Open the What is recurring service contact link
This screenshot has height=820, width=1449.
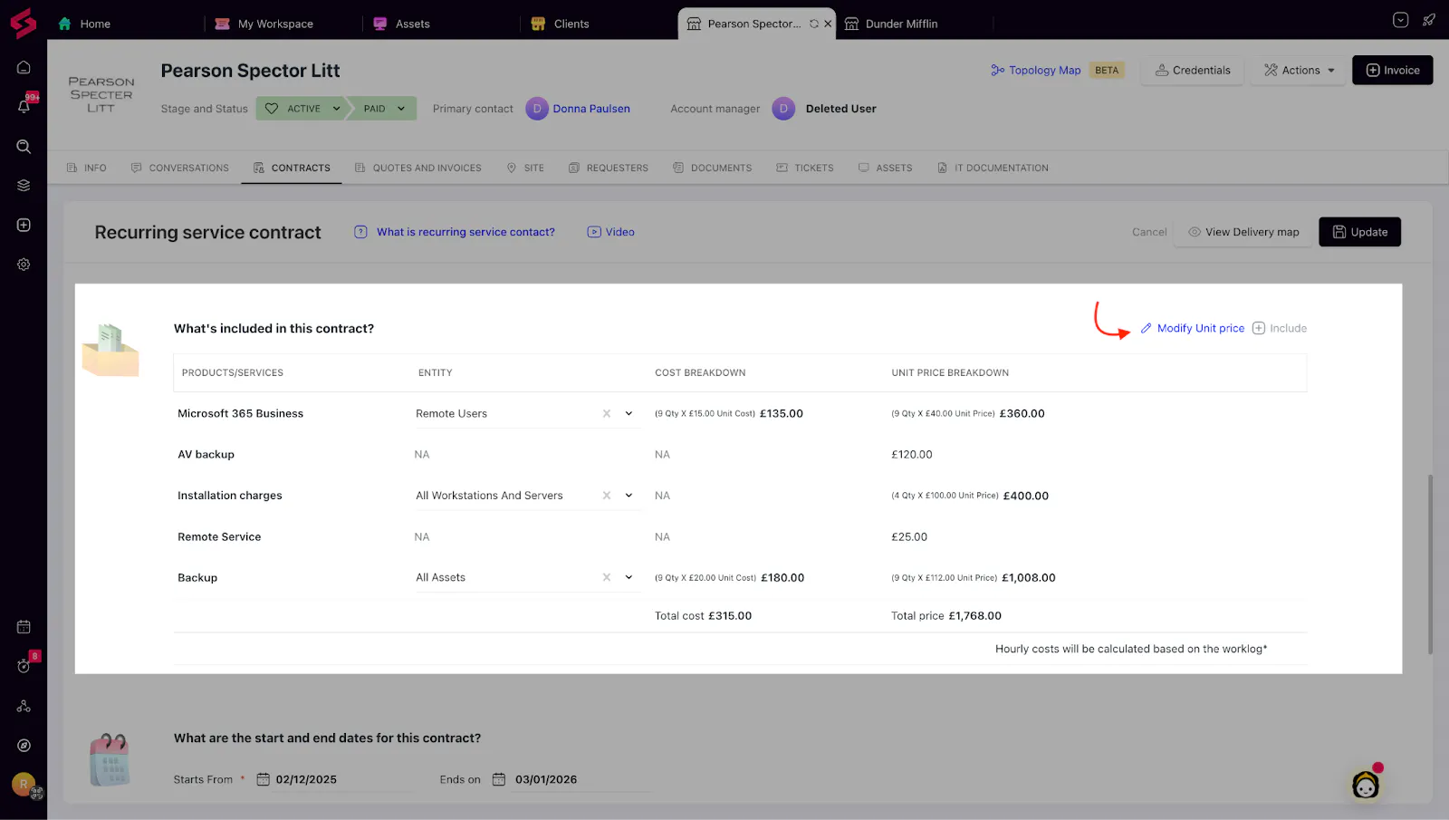coord(465,232)
